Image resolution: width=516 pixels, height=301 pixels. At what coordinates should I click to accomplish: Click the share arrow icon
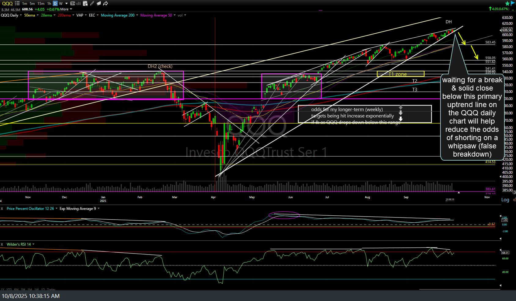pos(106,4)
